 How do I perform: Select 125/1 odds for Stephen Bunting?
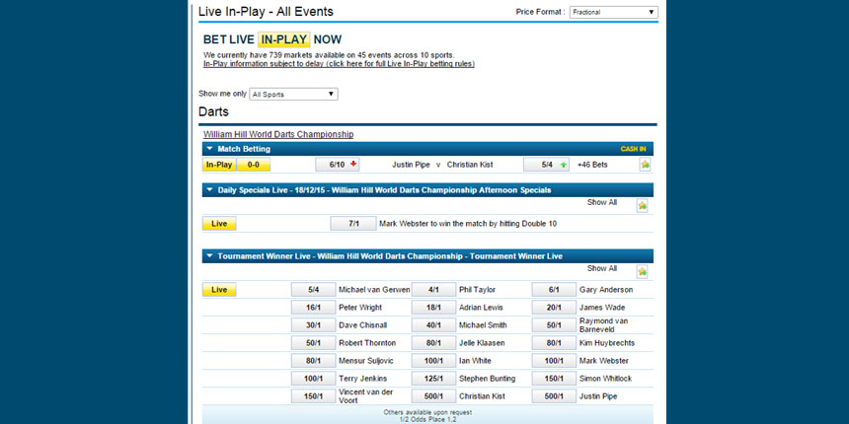click(433, 379)
